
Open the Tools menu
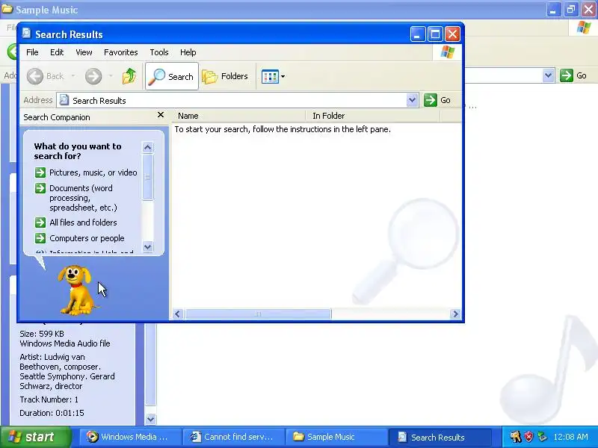(159, 52)
